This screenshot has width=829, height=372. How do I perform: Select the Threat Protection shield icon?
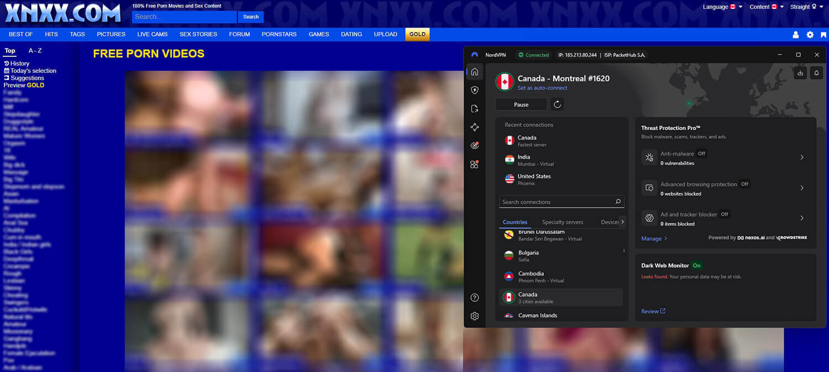coord(474,90)
